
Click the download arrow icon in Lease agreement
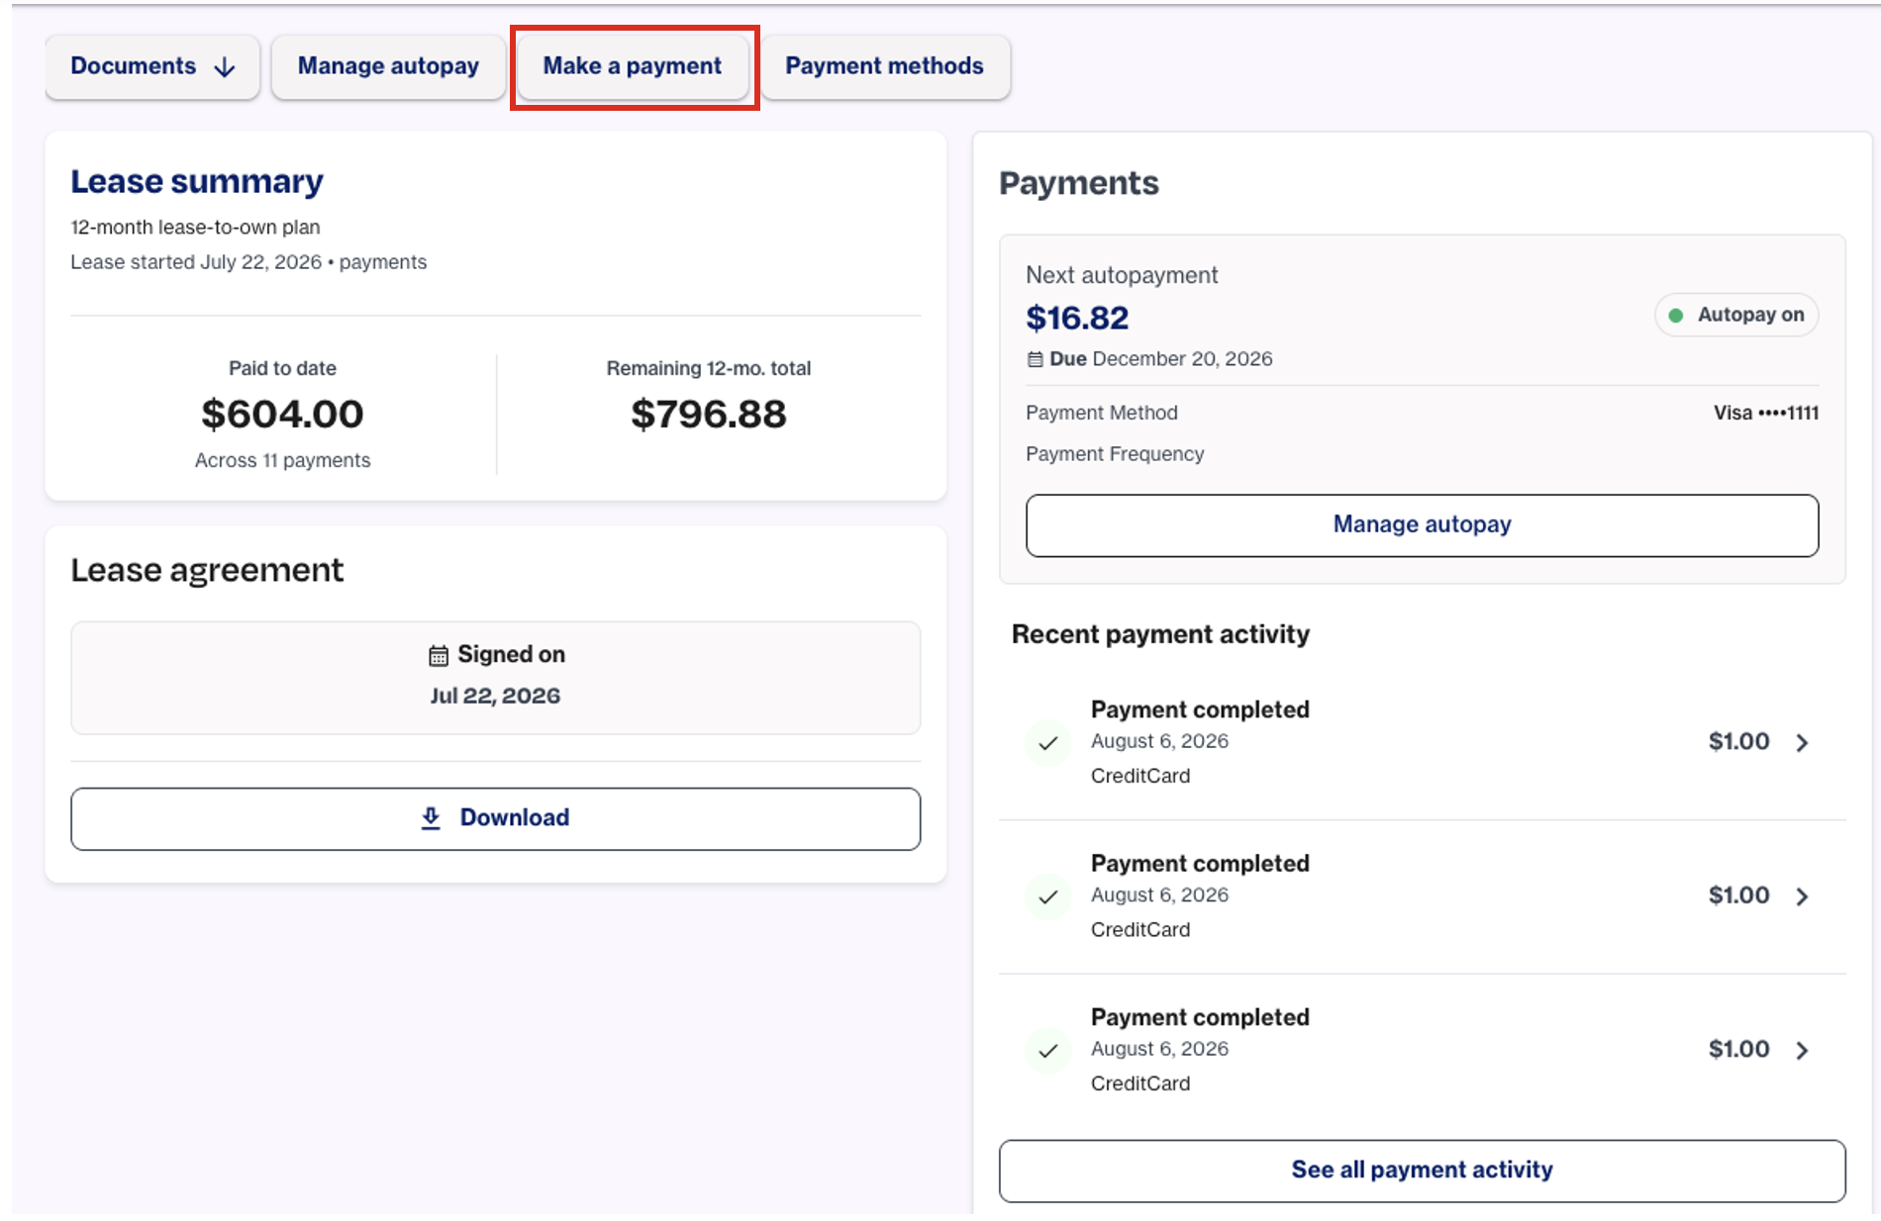tap(431, 817)
